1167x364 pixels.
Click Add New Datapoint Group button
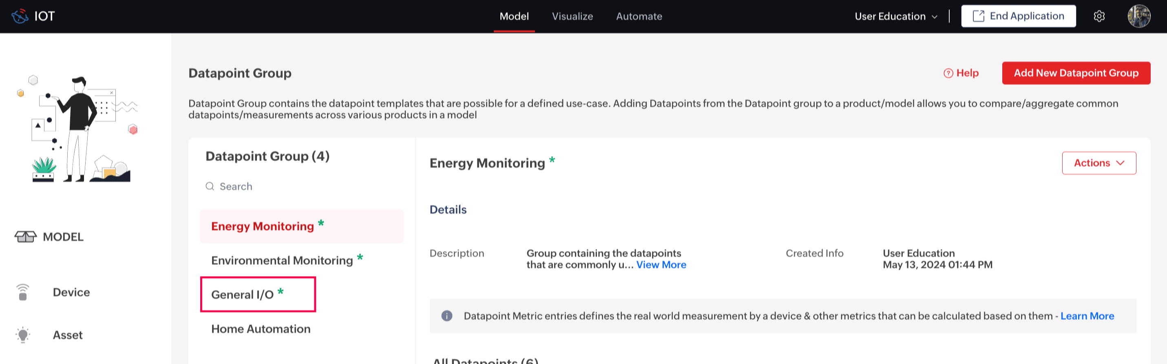click(x=1076, y=73)
